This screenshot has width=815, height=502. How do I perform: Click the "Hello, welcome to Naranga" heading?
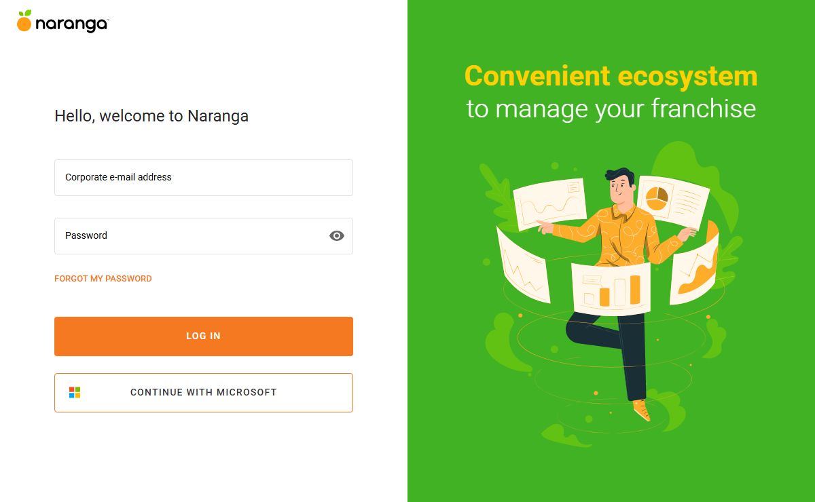point(151,116)
